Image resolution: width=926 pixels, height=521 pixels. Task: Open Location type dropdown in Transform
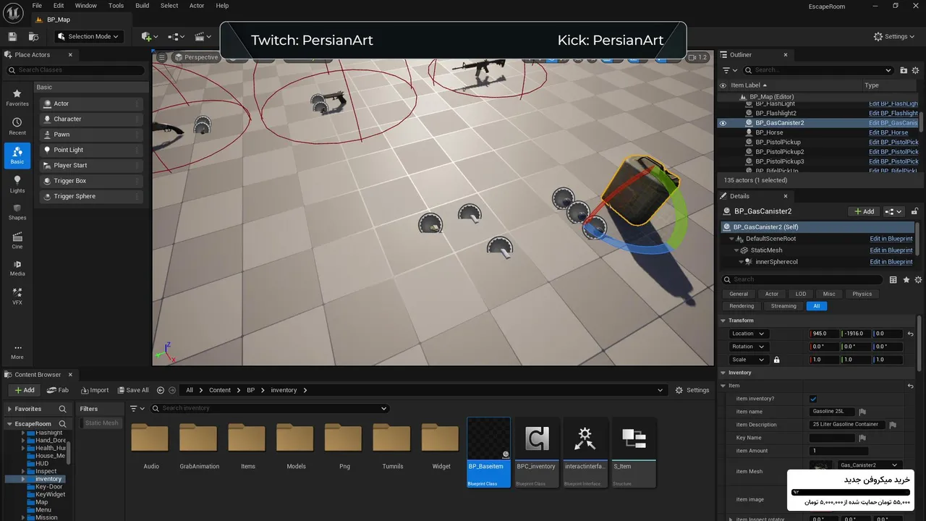click(749, 334)
